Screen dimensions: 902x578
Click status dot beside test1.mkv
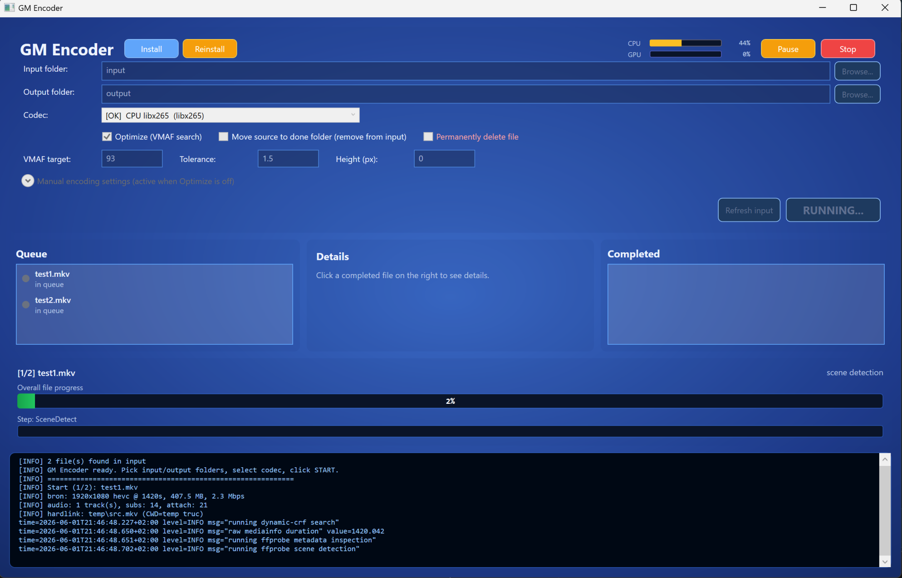(x=26, y=279)
